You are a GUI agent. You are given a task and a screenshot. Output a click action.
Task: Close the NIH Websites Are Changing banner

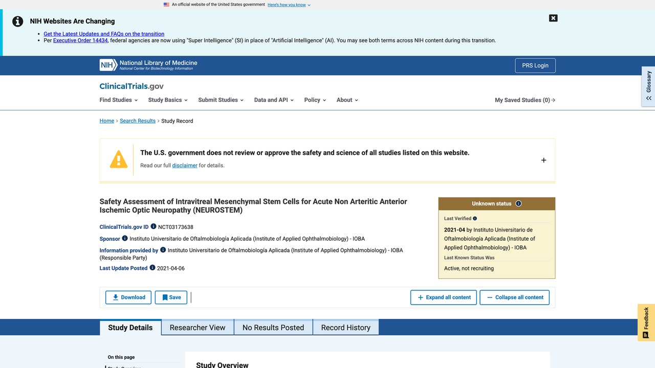click(553, 18)
